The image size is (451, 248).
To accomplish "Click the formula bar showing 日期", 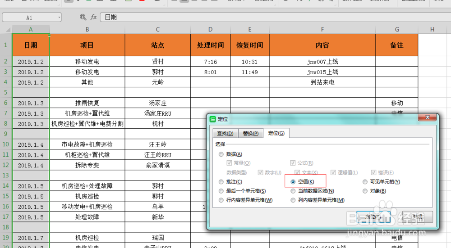I will pos(275,17).
